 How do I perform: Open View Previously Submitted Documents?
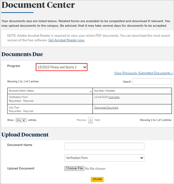coord(143,73)
